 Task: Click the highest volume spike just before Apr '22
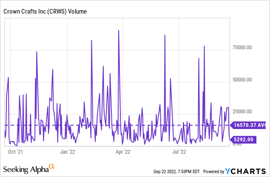coord(119,31)
